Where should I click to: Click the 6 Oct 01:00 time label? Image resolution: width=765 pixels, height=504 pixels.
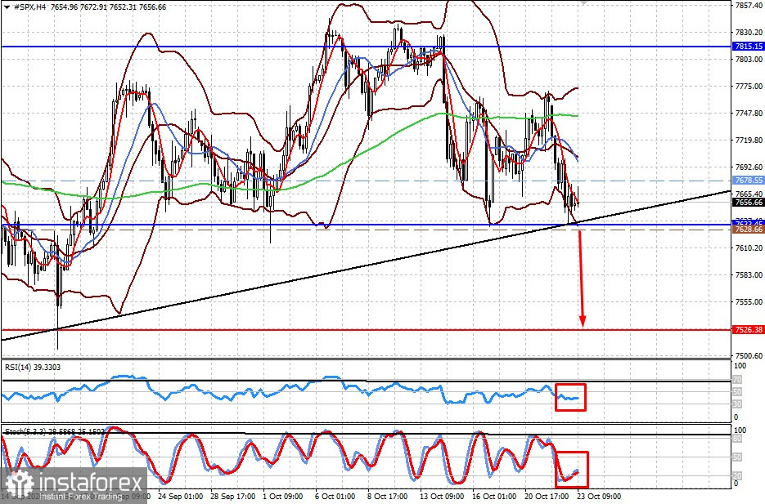[335, 496]
